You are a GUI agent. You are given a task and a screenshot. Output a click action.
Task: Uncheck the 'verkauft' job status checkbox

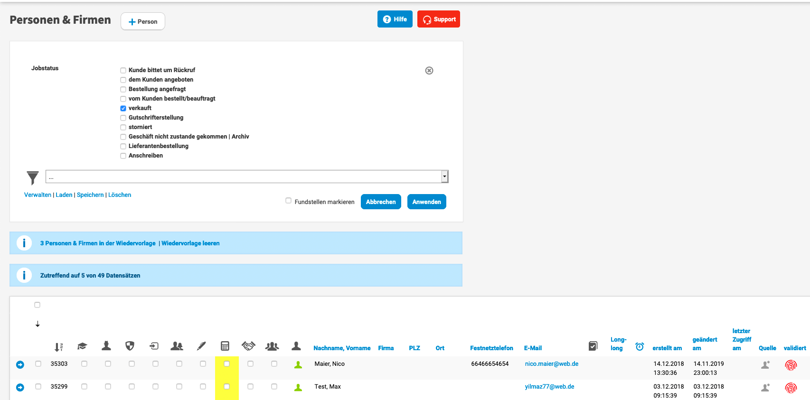click(x=123, y=108)
